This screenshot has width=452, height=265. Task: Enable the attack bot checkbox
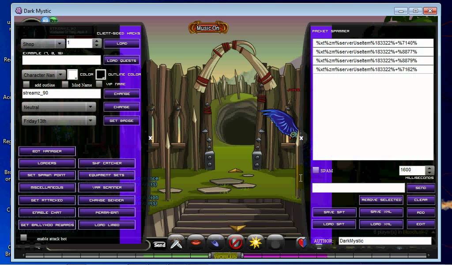pyautogui.click(x=24, y=237)
